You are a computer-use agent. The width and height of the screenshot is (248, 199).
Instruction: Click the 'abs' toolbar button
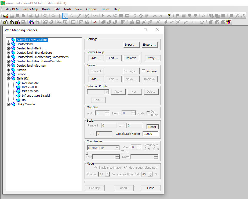95,16
